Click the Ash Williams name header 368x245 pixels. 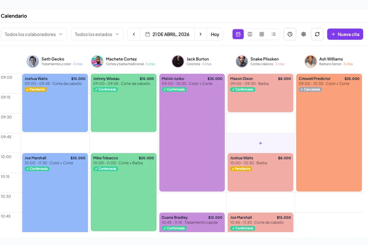click(x=331, y=59)
